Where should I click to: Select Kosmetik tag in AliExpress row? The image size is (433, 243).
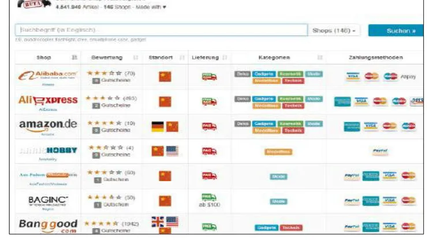(x=290, y=99)
